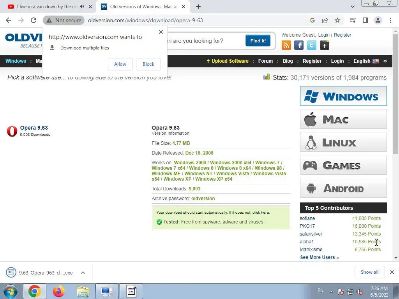Select the Windows platform banner
The height and width of the screenshot is (299, 399).
(x=343, y=96)
